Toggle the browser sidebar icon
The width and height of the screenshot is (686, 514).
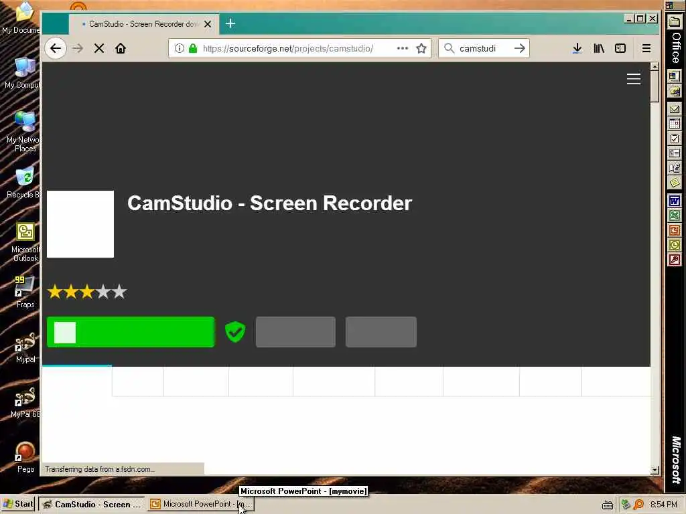[620, 48]
